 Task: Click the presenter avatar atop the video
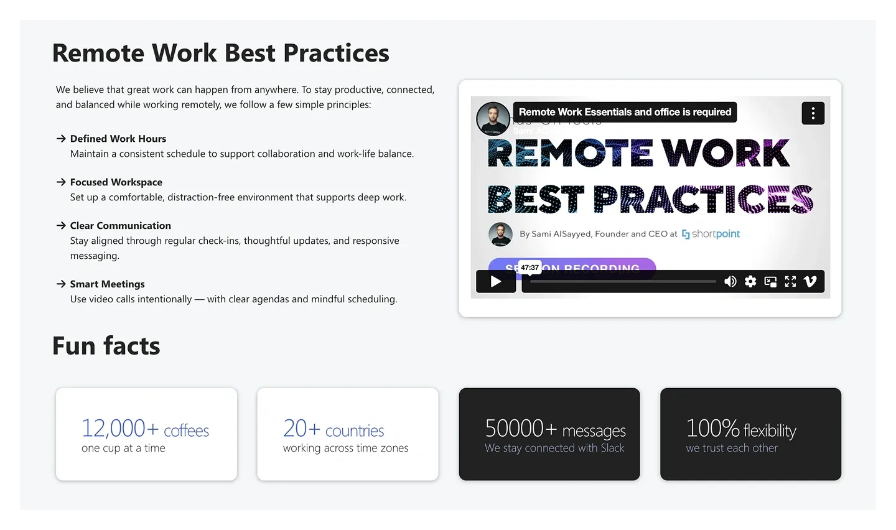click(493, 119)
